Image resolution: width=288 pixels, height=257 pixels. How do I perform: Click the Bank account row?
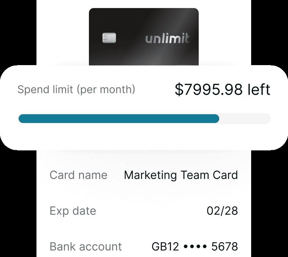[x=144, y=246]
